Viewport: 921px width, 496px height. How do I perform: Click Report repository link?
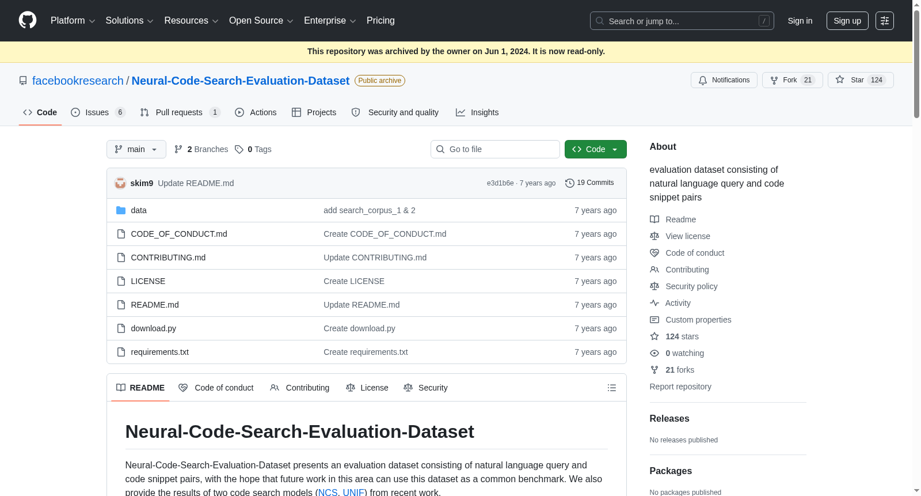point(680,387)
